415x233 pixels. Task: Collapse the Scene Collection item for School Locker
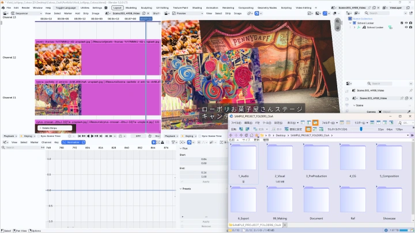pyautogui.click(x=350, y=23)
